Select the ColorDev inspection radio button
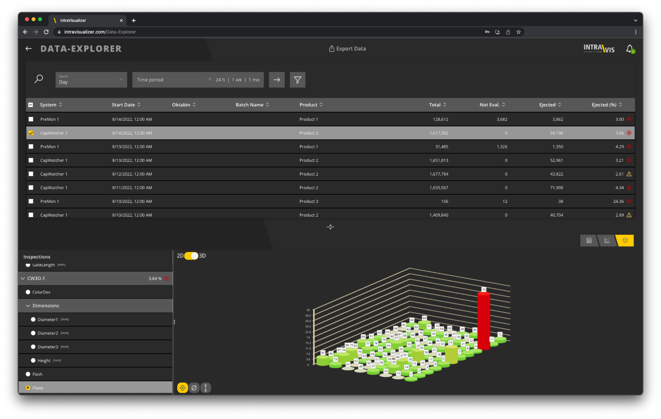Image resolution: width=661 pixels, height=419 pixels. [x=28, y=292]
